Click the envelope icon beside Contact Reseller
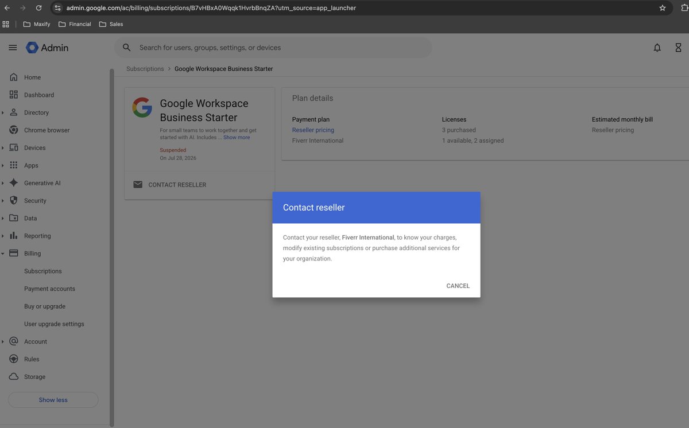 click(x=138, y=185)
